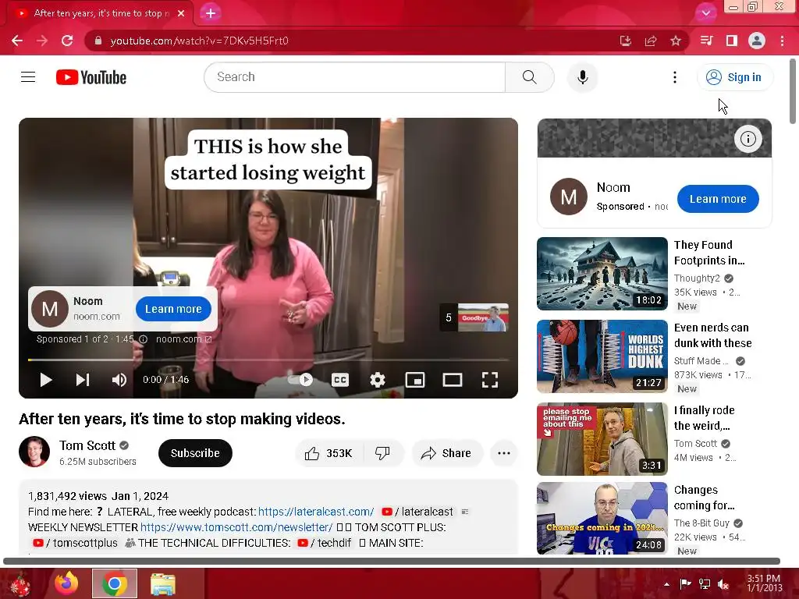This screenshot has width=799, height=599.
Task: Subscribe to Tom Scott channel
Action: tap(195, 453)
